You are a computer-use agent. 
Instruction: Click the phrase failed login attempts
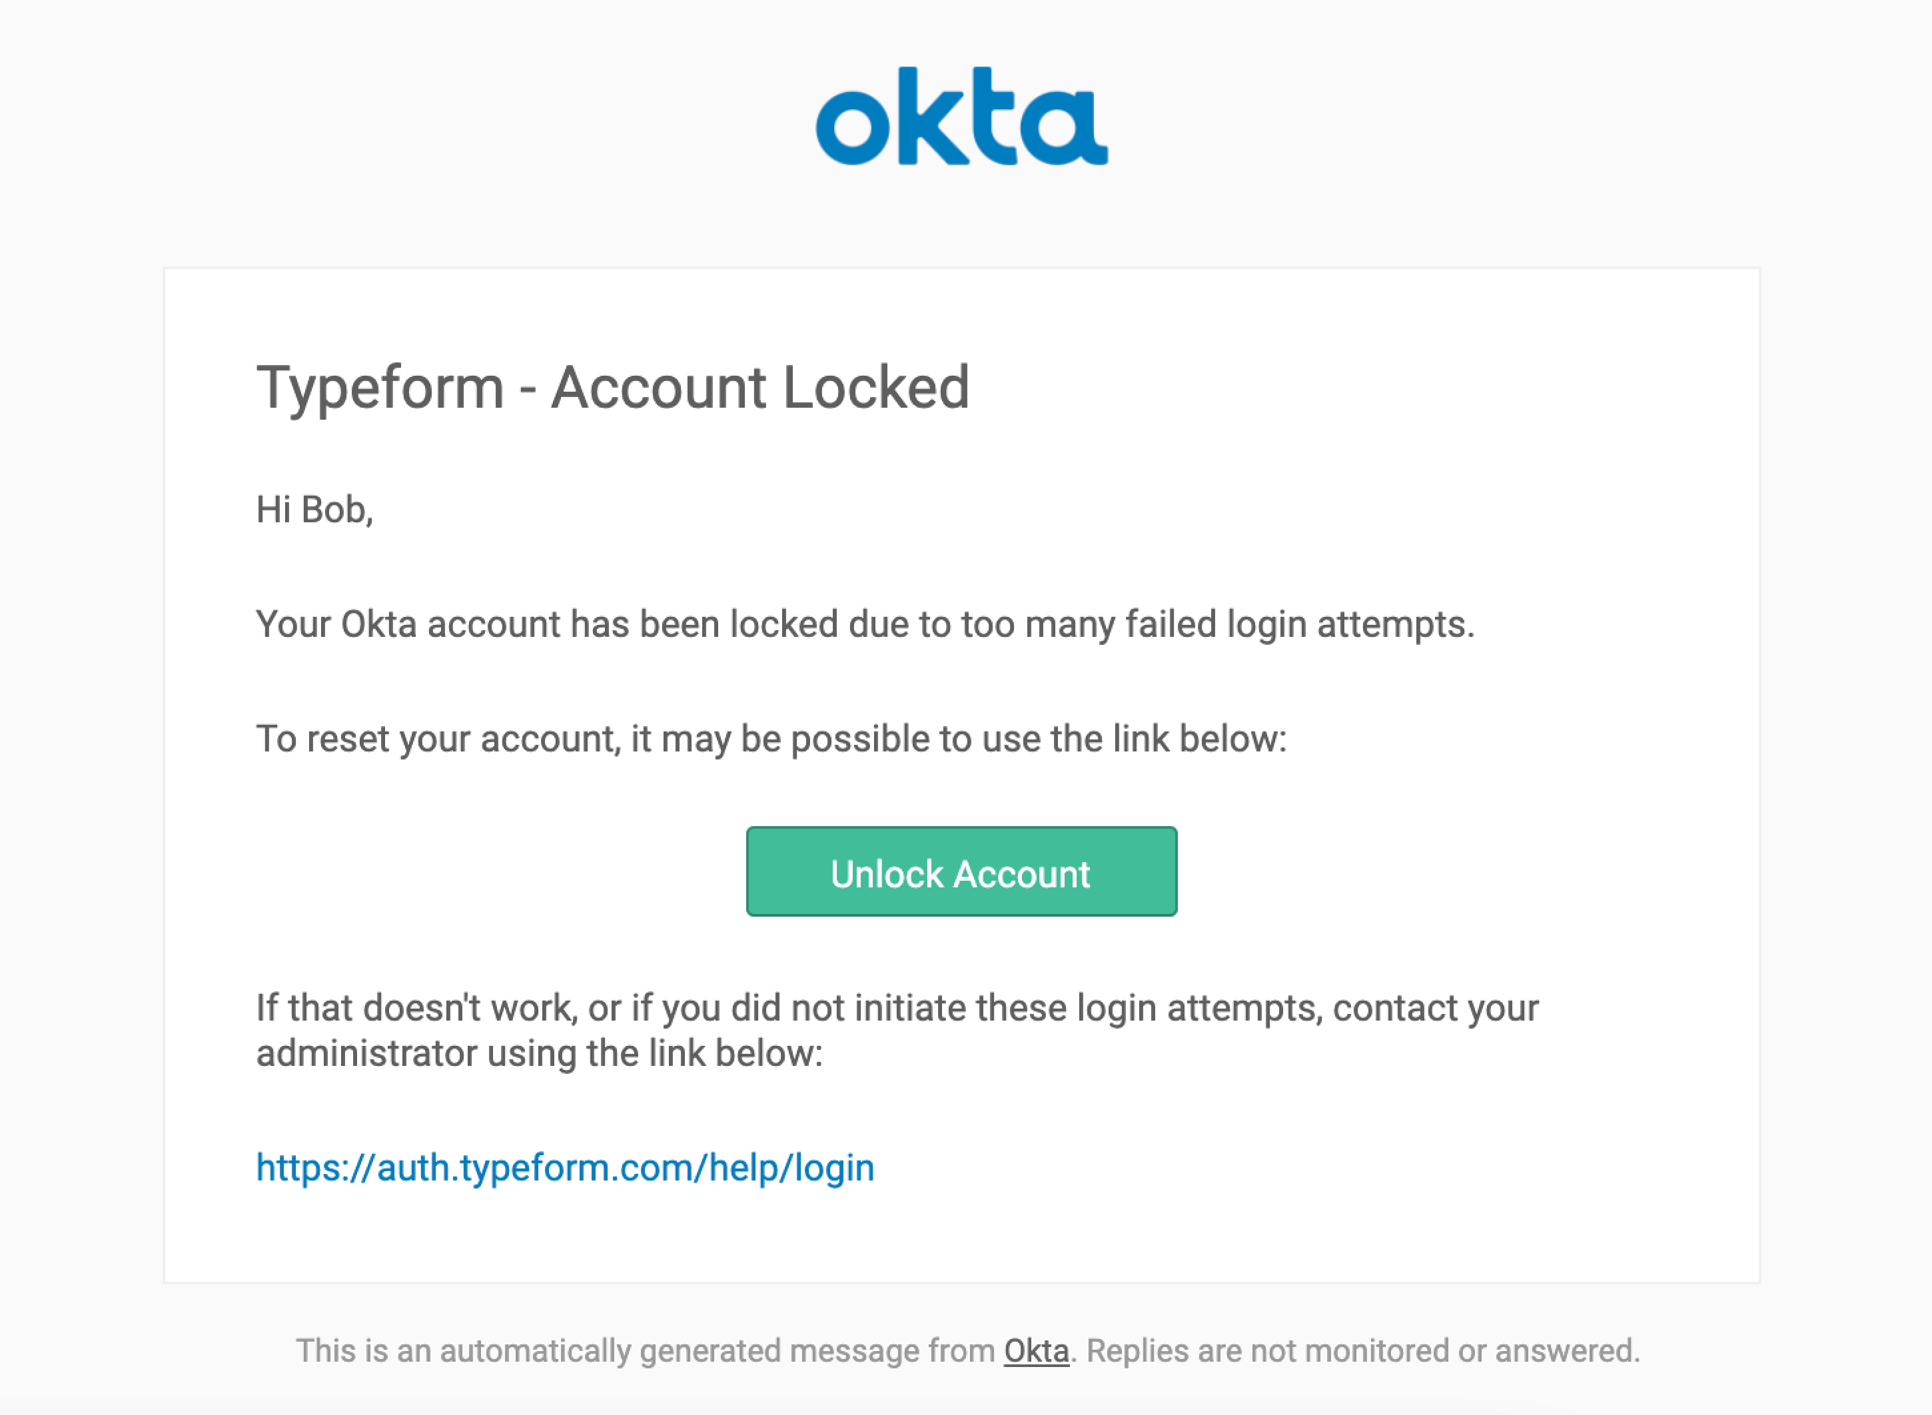point(1299,624)
